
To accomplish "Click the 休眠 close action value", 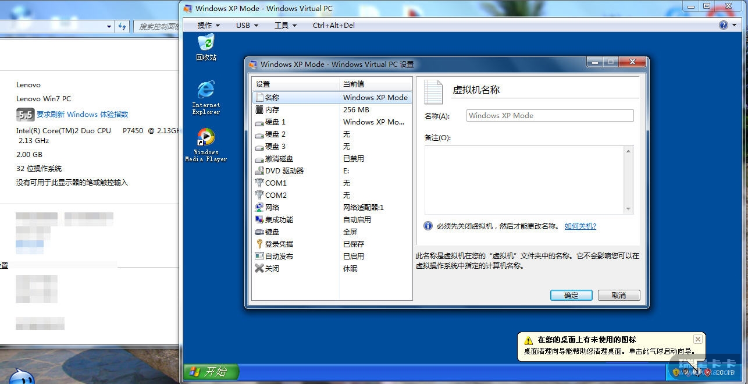I will pyautogui.click(x=350, y=269).
